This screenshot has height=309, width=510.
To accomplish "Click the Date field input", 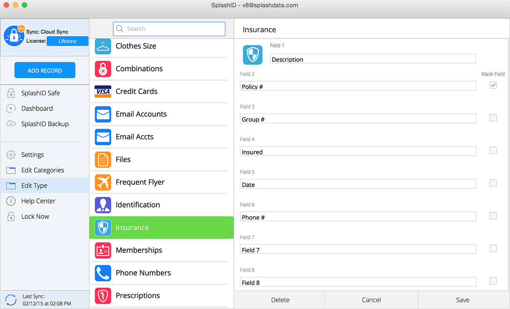I will [x=358, y=184].
